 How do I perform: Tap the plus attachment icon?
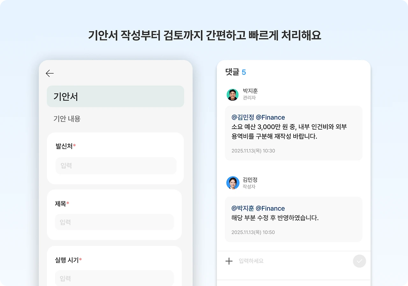point(229,261)
